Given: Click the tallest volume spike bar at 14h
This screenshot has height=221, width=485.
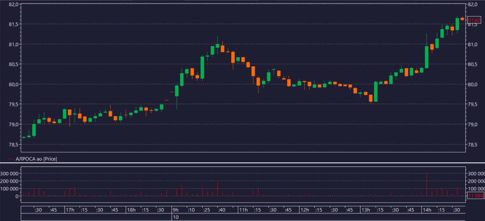Looking at the screenshot, I should pyautogui.click(x=427, y=184).
